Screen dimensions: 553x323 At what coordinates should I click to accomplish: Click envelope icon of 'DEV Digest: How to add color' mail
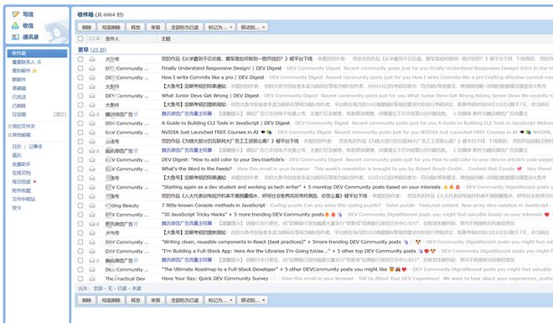pos(92,159)
